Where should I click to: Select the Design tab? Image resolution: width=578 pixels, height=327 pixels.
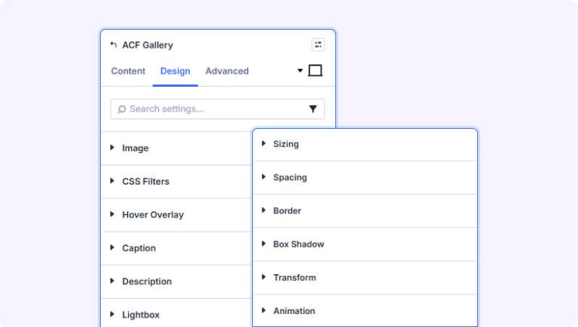click(175, 71)
